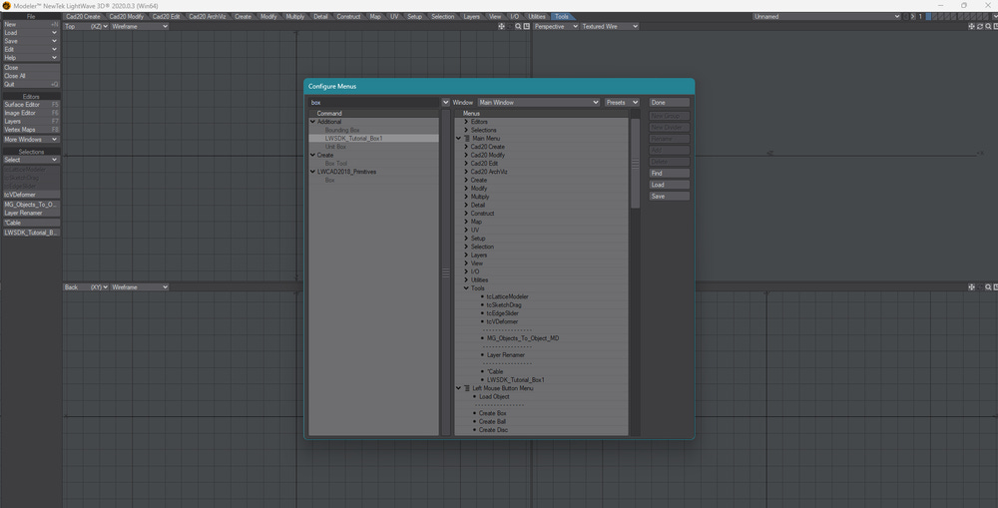Click the pan icon in the Top viewport
Image resolution: width=998 pixels, height=508 pixels.
coord(502,27)
